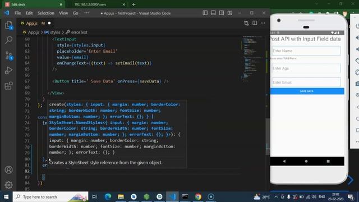Open the editor More Actions ellipsis
The image size is (359, 202).
click(263, 23)
